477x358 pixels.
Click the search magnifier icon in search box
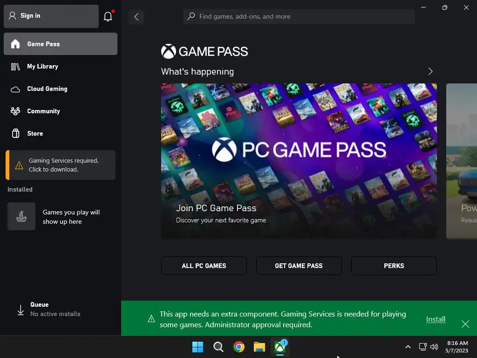[x=191, y=16]
